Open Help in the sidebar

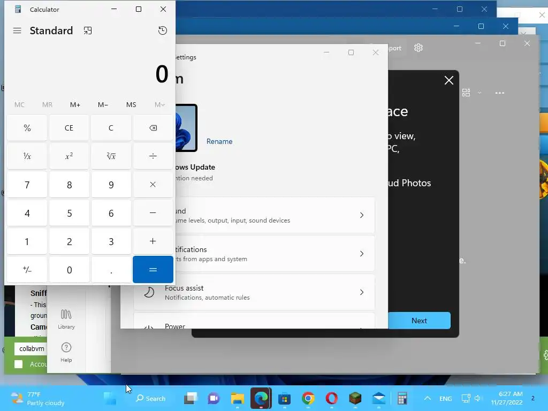coord(66,352)
